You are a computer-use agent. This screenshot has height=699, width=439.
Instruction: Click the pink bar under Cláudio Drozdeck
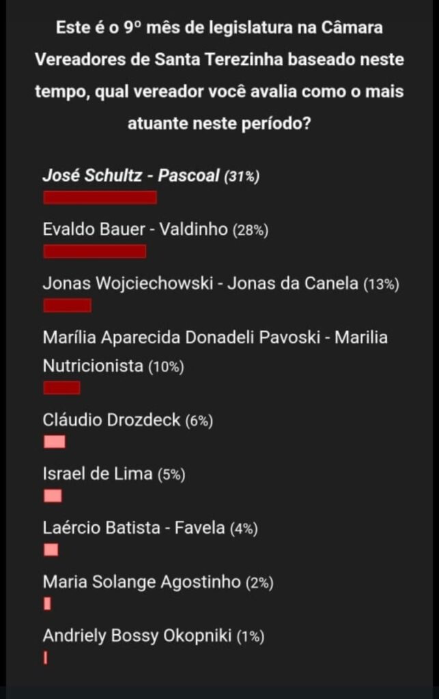pos(55,442)
